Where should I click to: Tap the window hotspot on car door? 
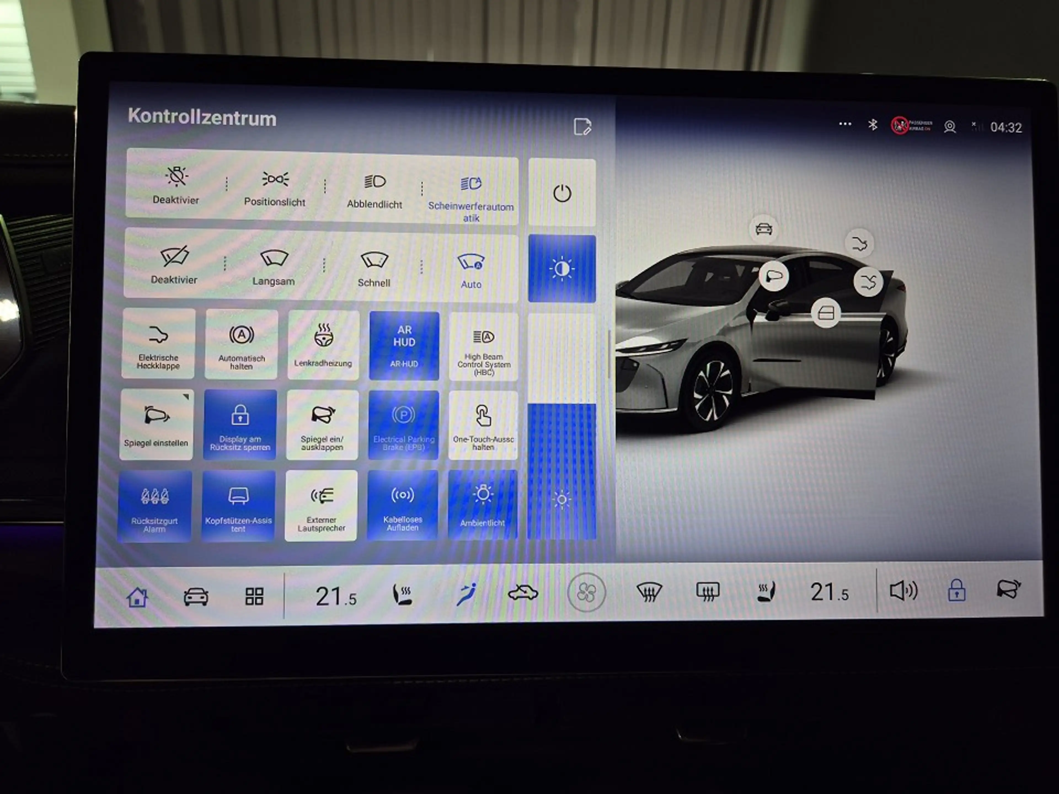pos(826,313)
